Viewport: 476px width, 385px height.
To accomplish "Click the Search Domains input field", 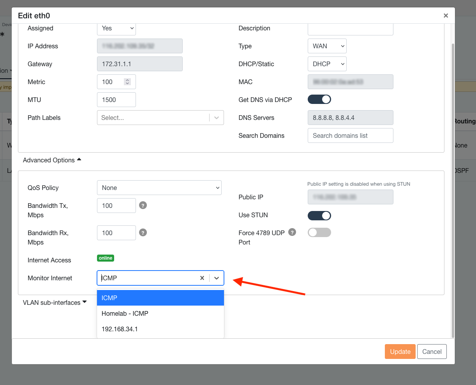I will [350, 135].
